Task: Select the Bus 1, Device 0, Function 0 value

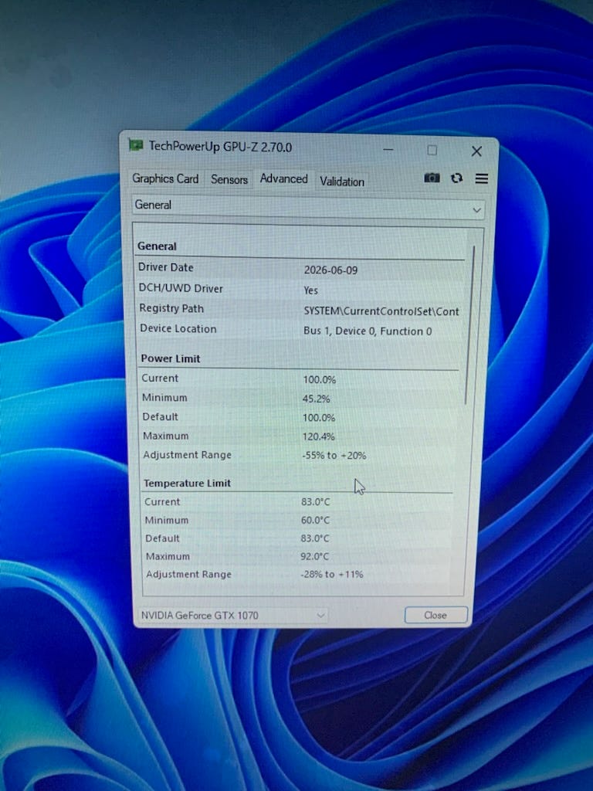Action: tap(368, 331)
